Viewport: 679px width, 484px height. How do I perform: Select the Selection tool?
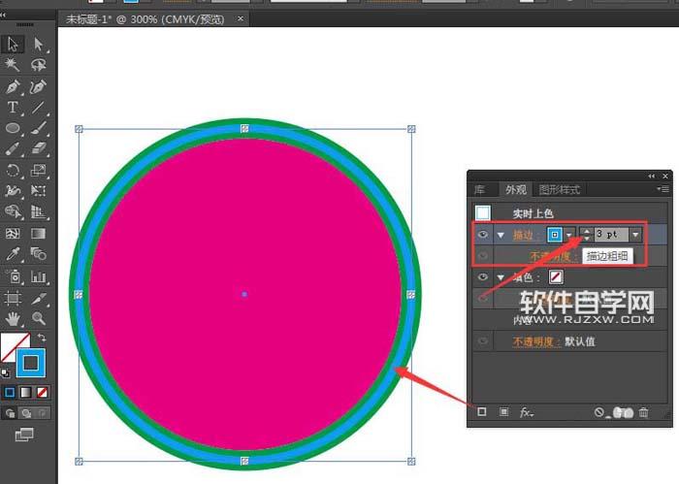click(13, 44)
